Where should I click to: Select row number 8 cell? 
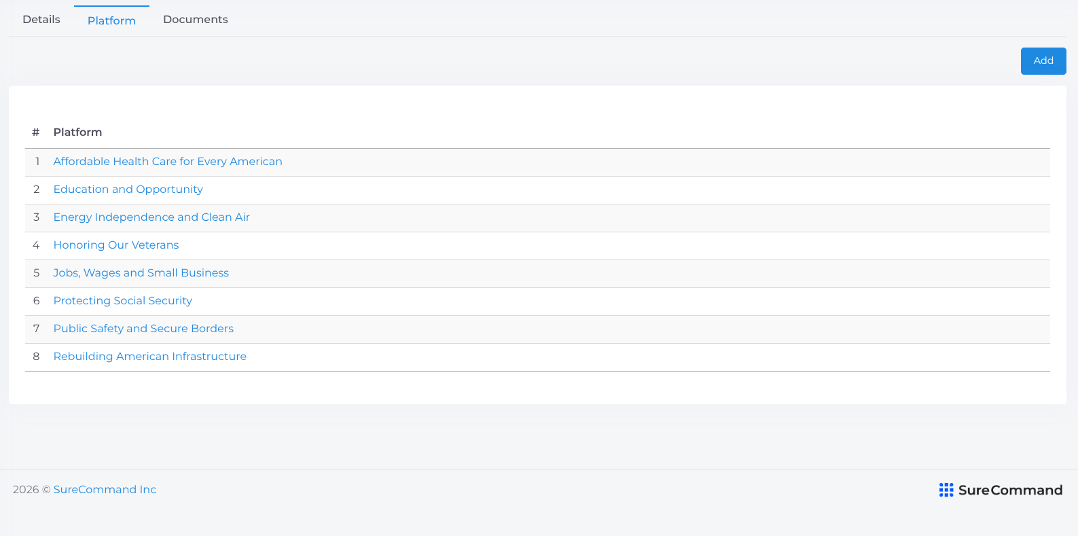click(37, 357)
